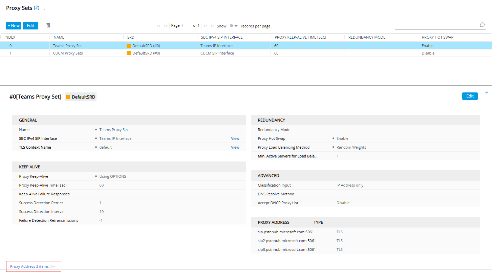Go to last page of records
Image resolution: width=492 pixels, height=280 pixels.
(x=212, y=26)
